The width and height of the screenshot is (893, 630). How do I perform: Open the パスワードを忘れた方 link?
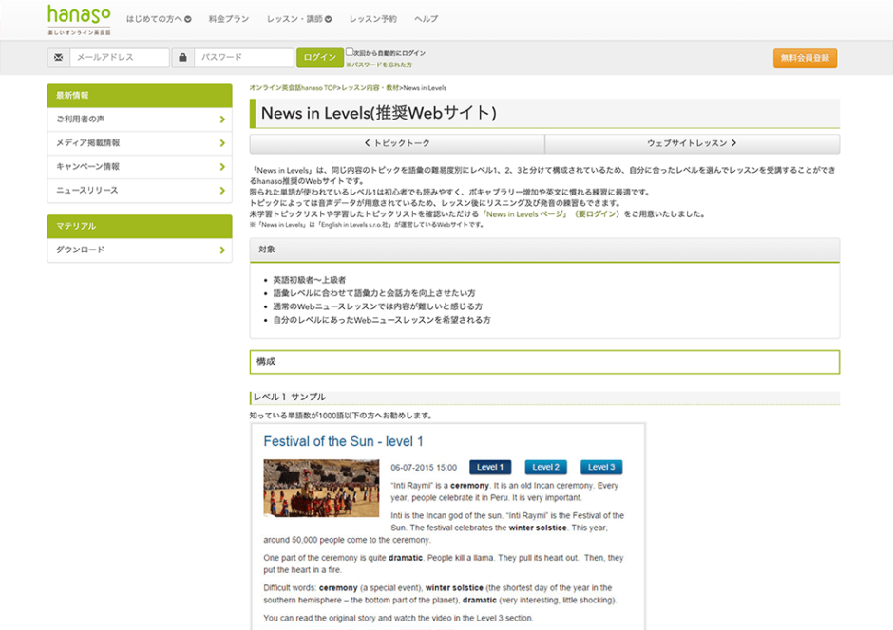pyautogui.click(x=382, y=64)
